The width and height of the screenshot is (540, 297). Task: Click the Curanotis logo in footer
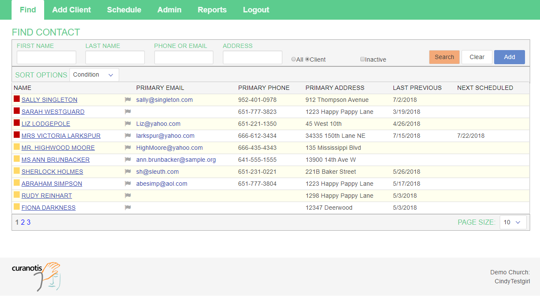[36, 276]
